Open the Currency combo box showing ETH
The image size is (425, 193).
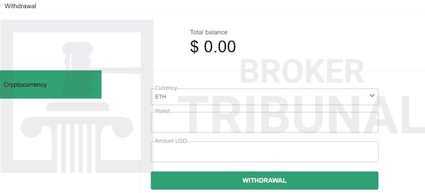265,97
